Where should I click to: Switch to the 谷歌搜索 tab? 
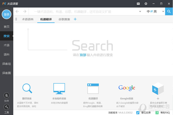coord(64,19)
